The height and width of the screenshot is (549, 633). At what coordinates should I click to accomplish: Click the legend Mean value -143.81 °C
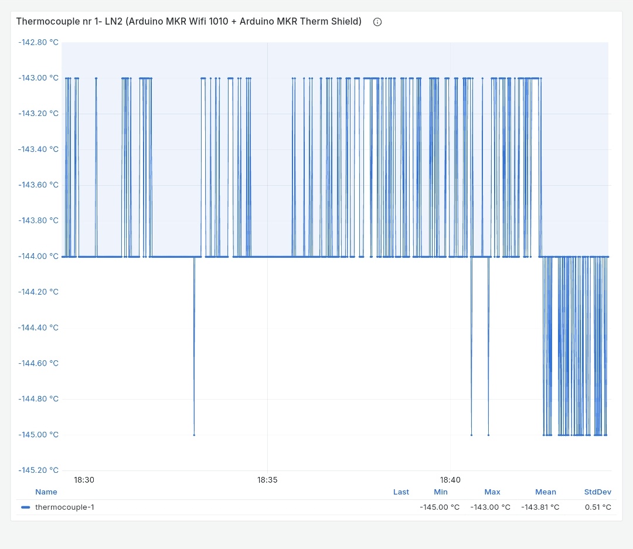[540, 507]
